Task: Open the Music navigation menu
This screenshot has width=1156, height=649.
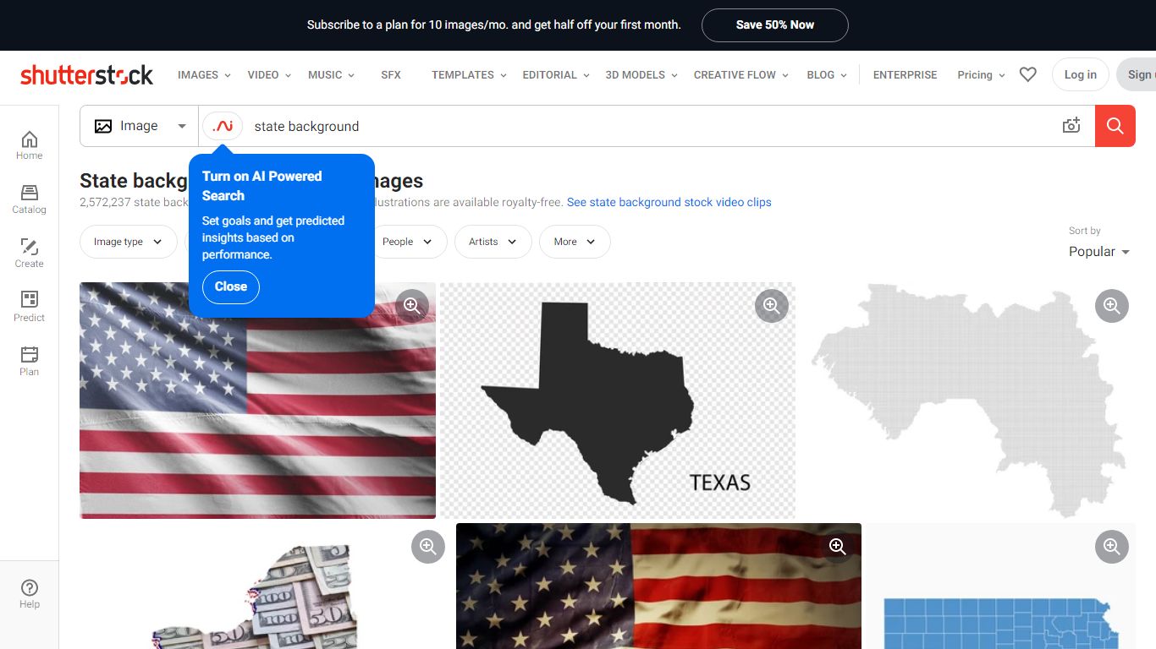Action: (331, 74)
